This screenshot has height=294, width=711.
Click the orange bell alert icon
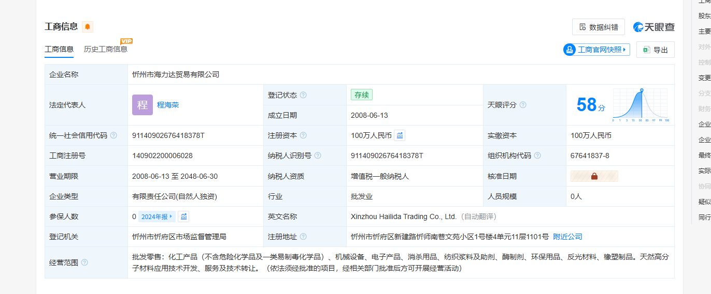pyautogui.click(x=87, y=27)
